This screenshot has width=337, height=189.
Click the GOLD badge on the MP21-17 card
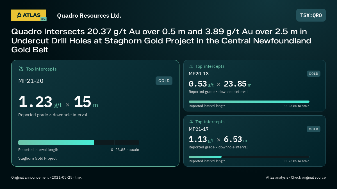point(313,129)
